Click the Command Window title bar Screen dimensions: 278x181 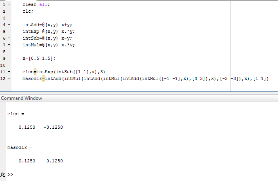pyautogui.click(x=139, y=98)
